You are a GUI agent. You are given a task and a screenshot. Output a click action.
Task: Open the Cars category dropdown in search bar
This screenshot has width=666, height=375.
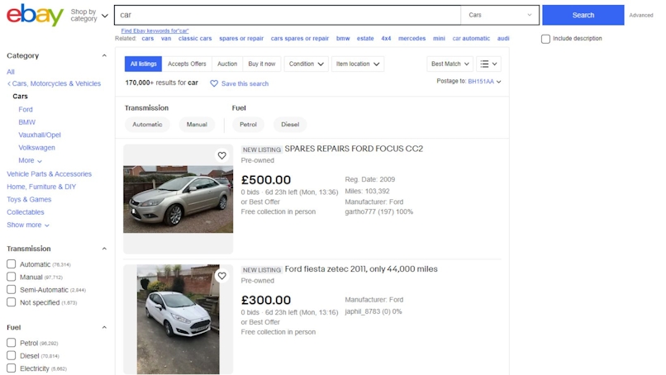point(500,15)
